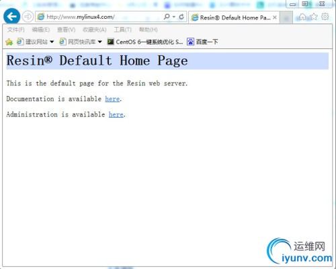Screen dimensions: 336x269
Task: Click the 建议网站 favorites bar item
Action: [32, 42]
